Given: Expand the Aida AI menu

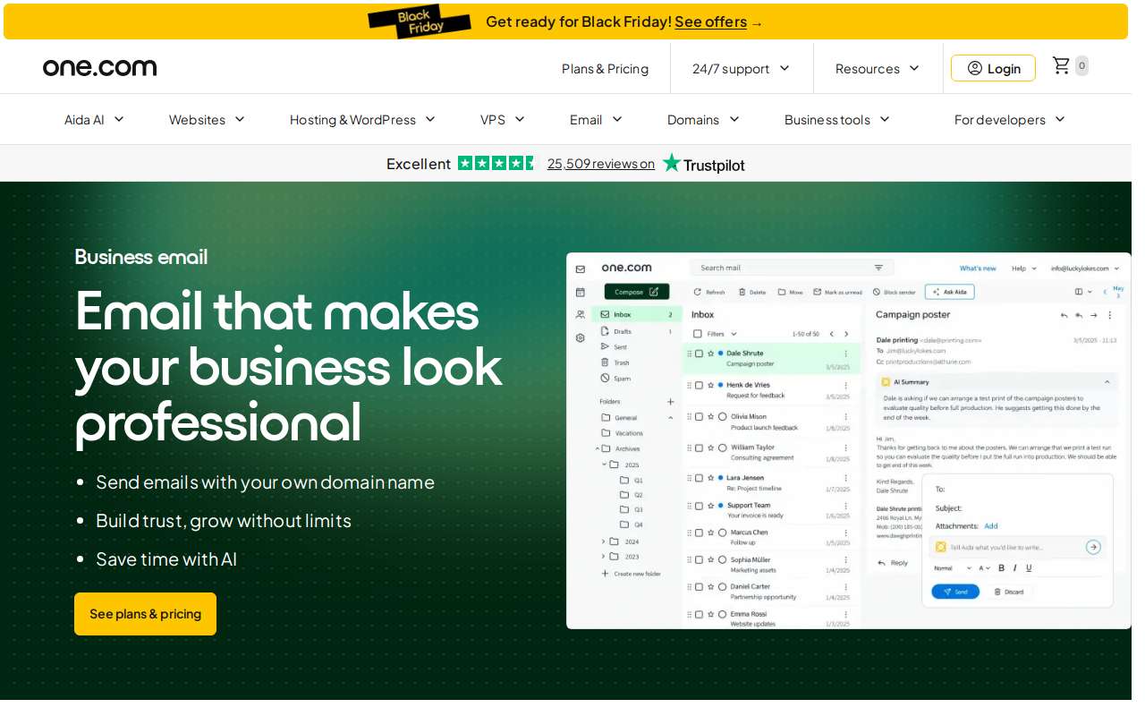Looking at the screenshot, I should point(94,120).
